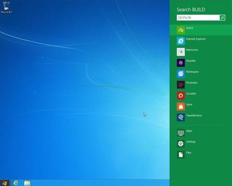Screen dimensions: 233x186
Task: Click the Search BUILD heading
Action: coord(191,9)
